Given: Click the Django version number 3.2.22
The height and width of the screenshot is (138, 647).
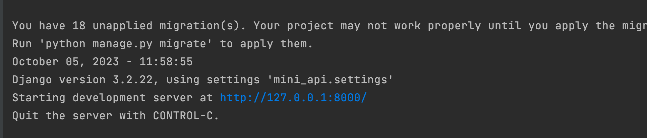Looking at the screenshot, I should 132,80.
